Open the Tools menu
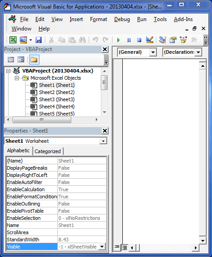 160,19
